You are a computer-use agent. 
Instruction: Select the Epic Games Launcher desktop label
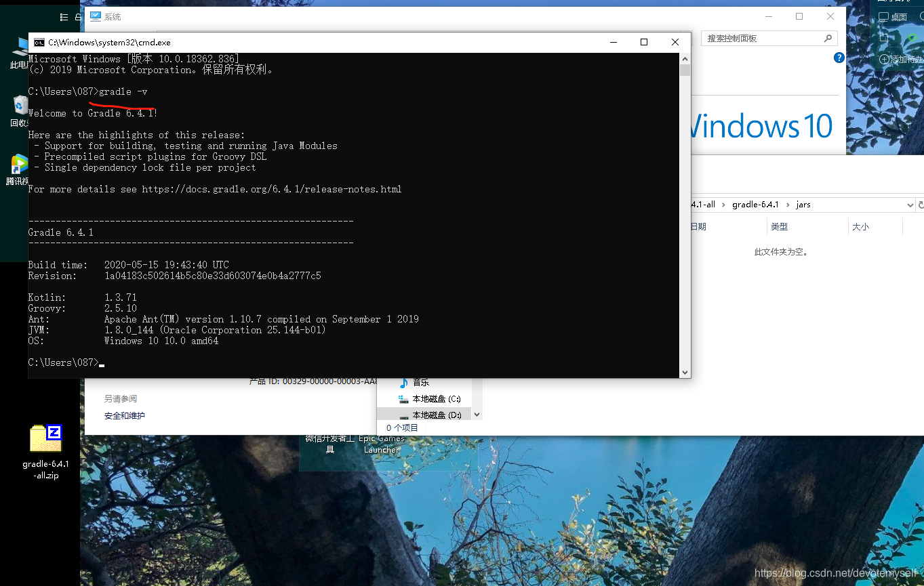382,444
